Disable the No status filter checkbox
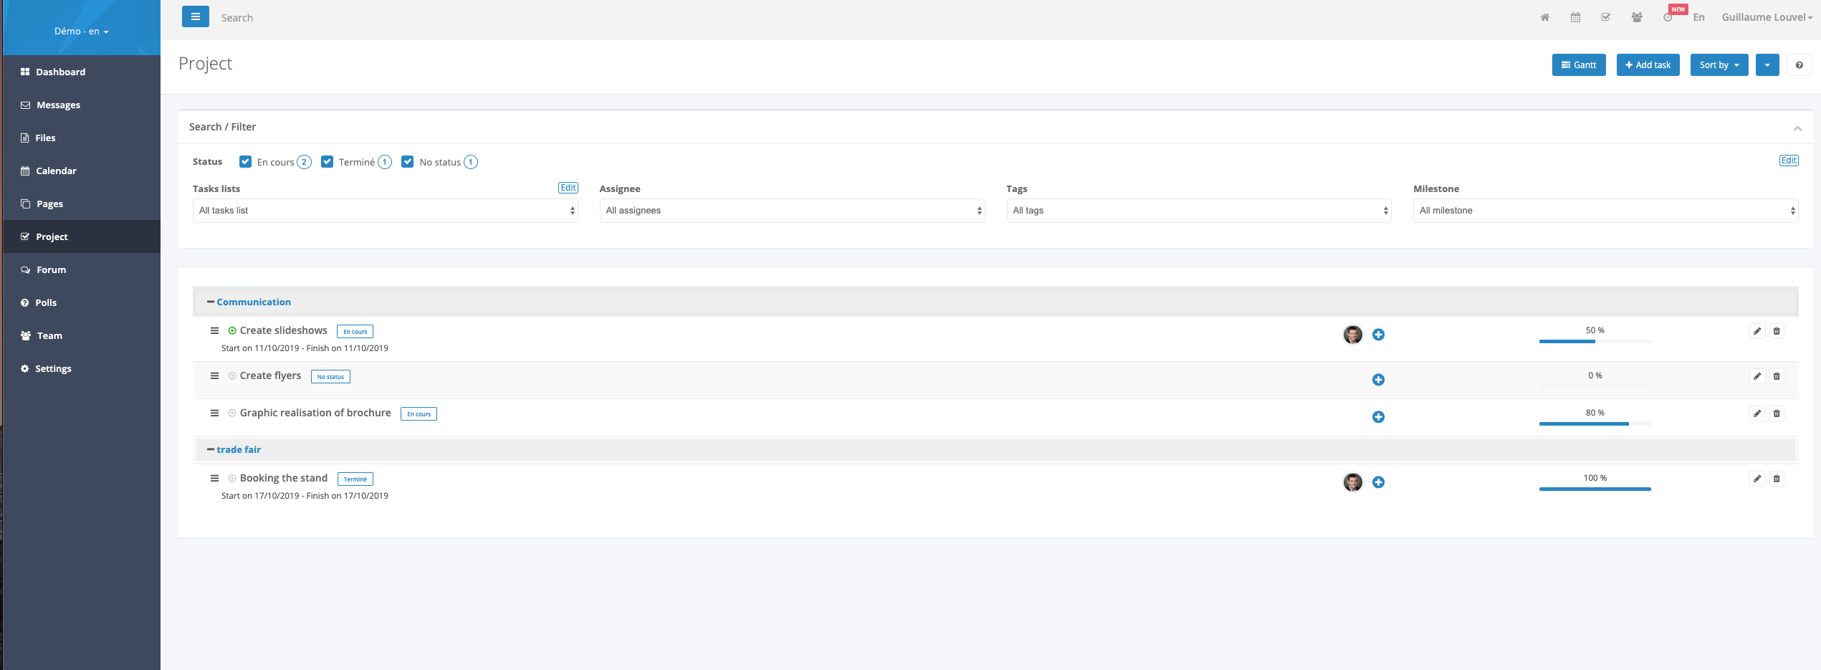Screen dimensions: 1821x670 click(408, 162)
